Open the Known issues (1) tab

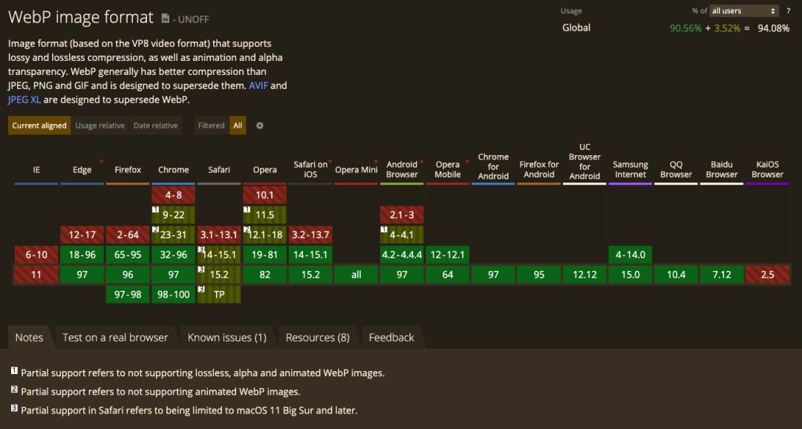click(227, 338)
